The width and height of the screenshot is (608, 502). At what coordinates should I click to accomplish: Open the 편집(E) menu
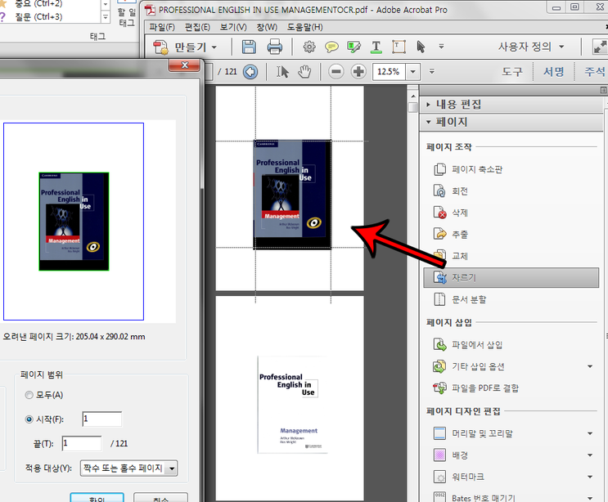tap(197, 27)
